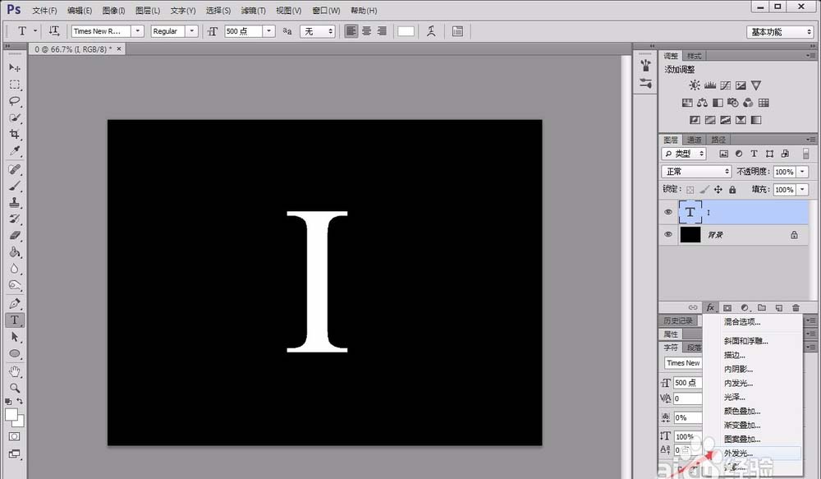
Task: Select the Path Selection tool
Action: (x=15, y=337)
